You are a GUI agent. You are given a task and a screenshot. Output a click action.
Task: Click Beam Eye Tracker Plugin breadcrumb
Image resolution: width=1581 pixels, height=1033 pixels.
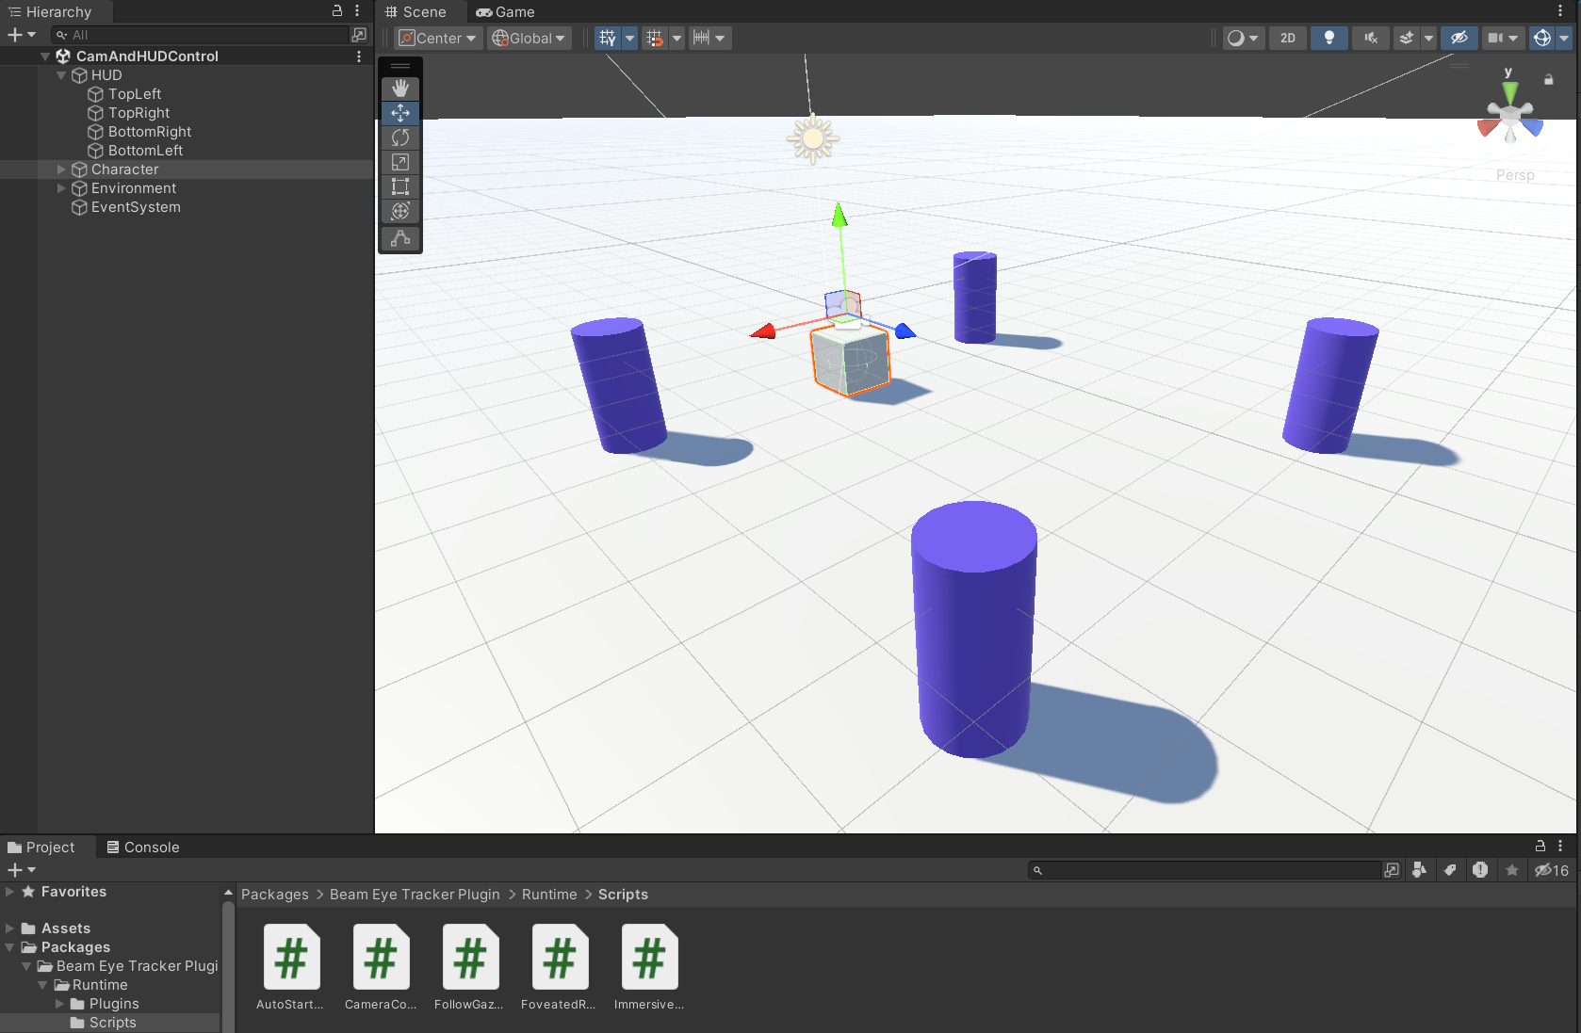click(415, 895)
